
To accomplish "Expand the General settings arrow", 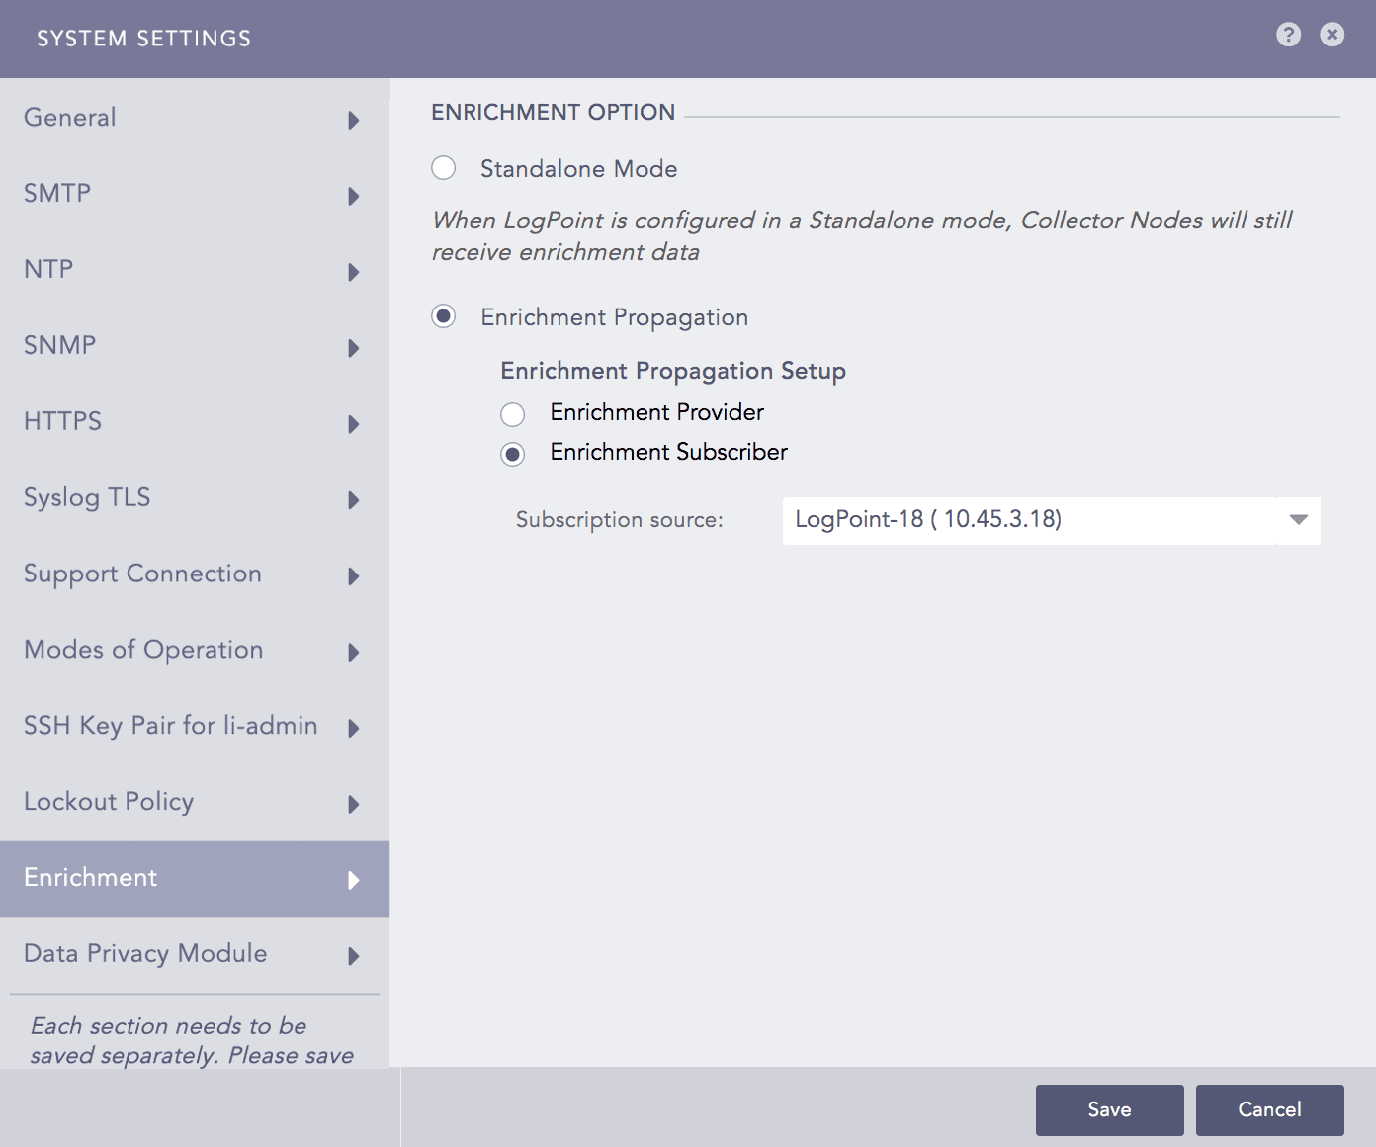I will pyautogui.click(x=353, y=120).
